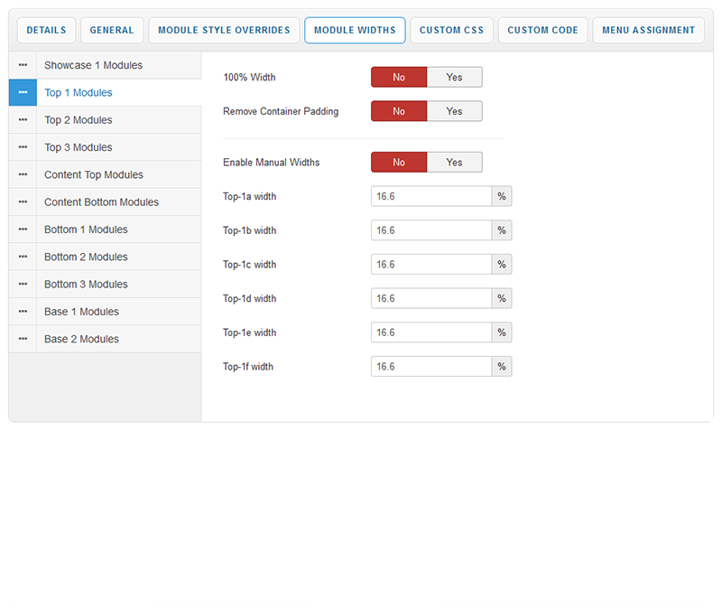This screenshot has height=609, width=722.
Task: Enable Remove Container Padding with Yes
Action: point(454,111)
